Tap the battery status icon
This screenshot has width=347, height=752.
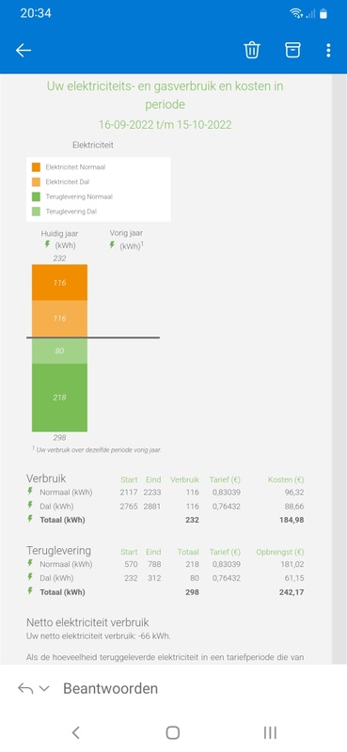(323, 13)
